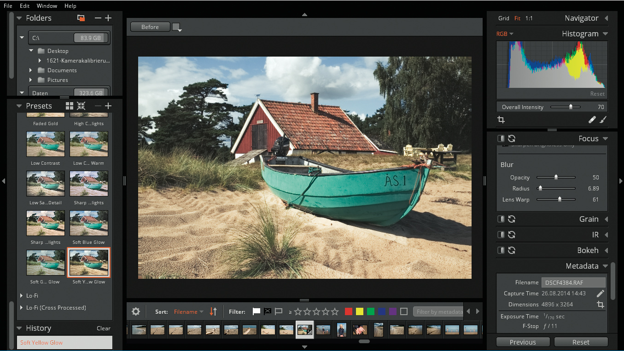Click the crop tool icon below histogram
This screenshot has height=351, width=624.
[x=501, y=120]
